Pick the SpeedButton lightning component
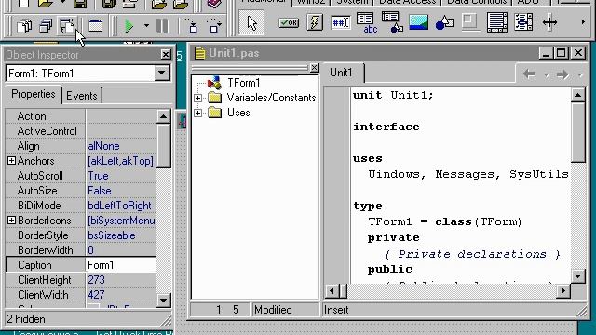The height and width of the screenshot is (335, 596). click(315, 22)
